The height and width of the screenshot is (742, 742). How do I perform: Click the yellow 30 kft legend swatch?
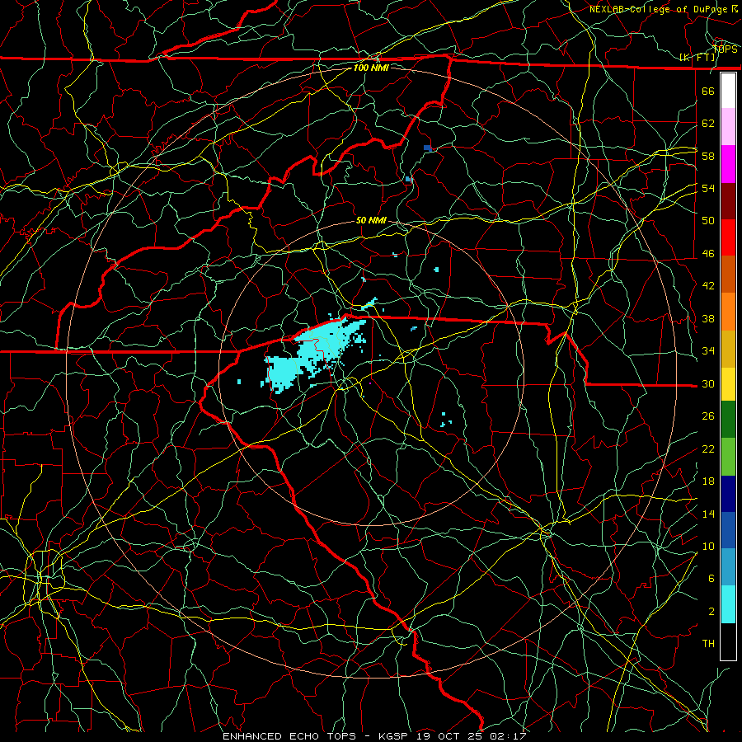tap(728, 384)
